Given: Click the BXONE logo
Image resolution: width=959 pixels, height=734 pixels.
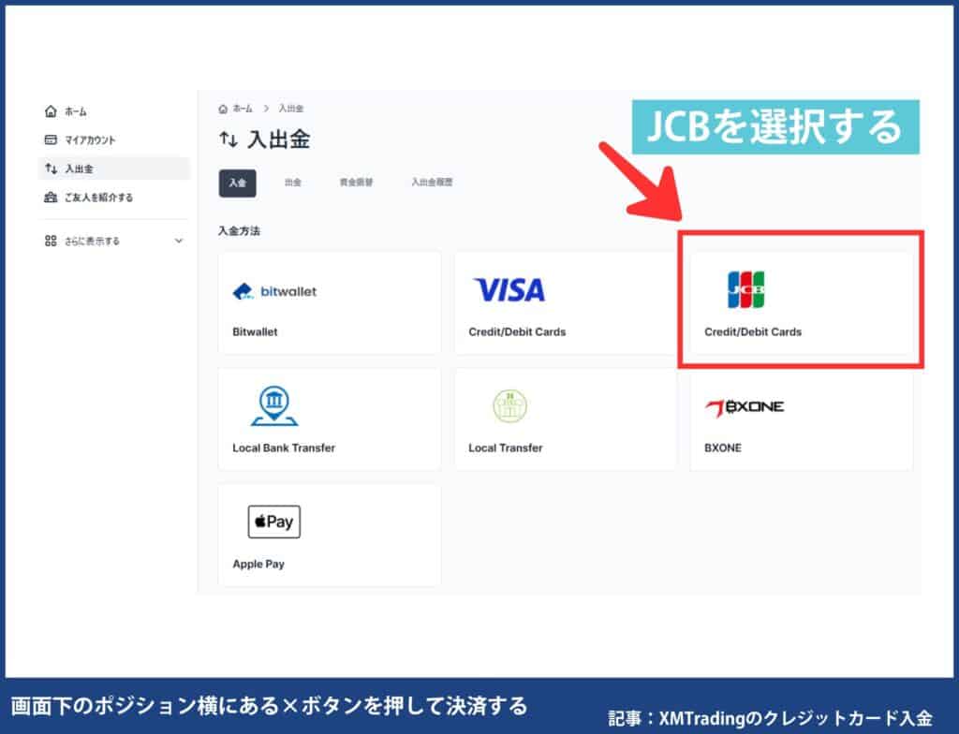Looking at the screenshot, I should tap(745, 407).
